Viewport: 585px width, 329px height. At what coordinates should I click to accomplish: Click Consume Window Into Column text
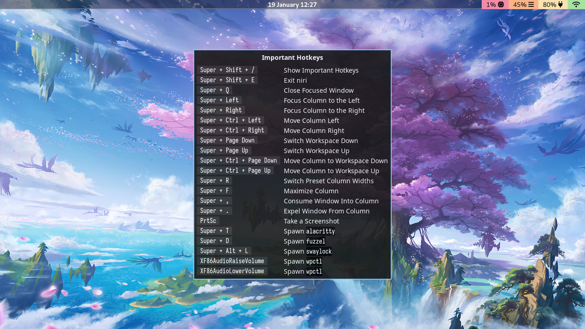(331, 201)
